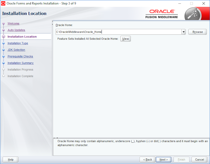Image resolution: width=210 pixels, height=164 pixels.
Task: Click the Installation Complete step label
Action: (x=20, y=76)
